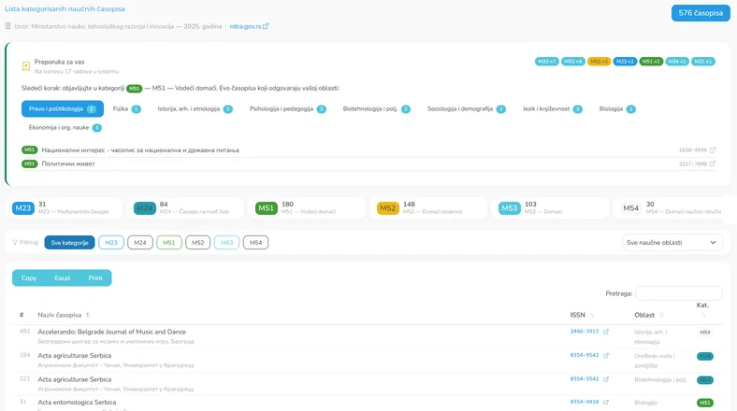The image size is (737, 411).
Task: Switch to the Fizika tab
Action: click(126, 109)
